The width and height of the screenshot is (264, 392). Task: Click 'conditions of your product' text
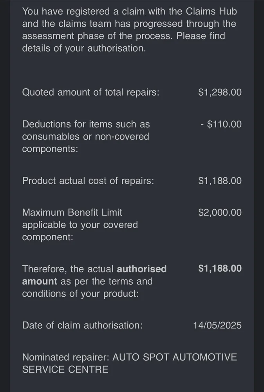tap(80, 294)
